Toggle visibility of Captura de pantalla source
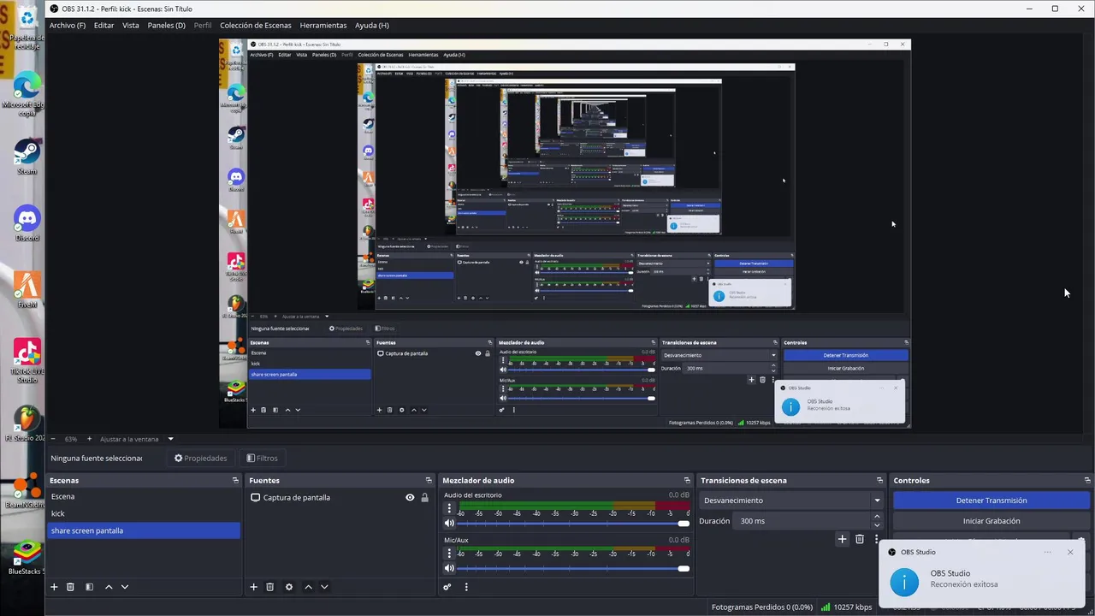 pyautogui.click(x=410, y=498)
